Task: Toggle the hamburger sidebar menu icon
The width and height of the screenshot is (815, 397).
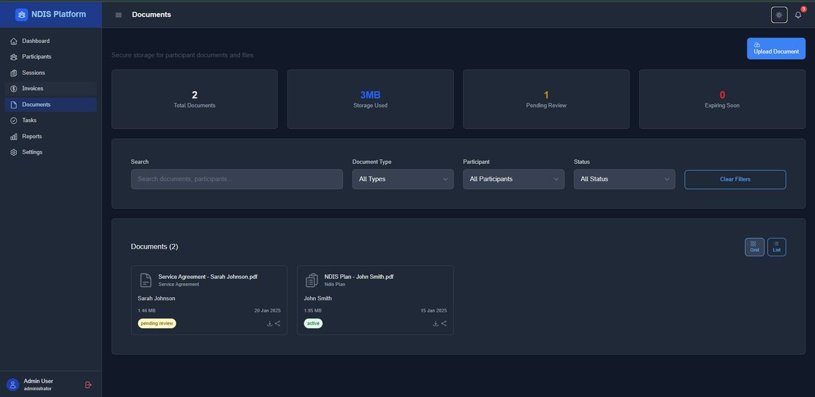Action: [118, 15]
